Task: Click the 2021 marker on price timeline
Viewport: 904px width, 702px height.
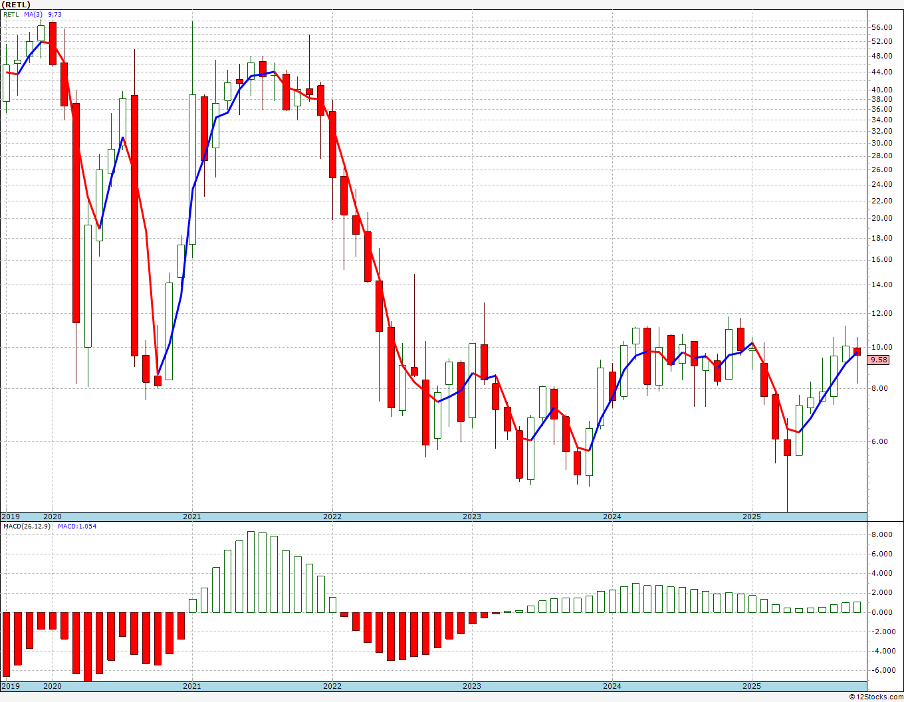Action: (191, 517)
